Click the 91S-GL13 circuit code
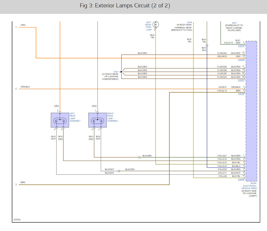This screenshot has width=267, height=231. point(222,91)
